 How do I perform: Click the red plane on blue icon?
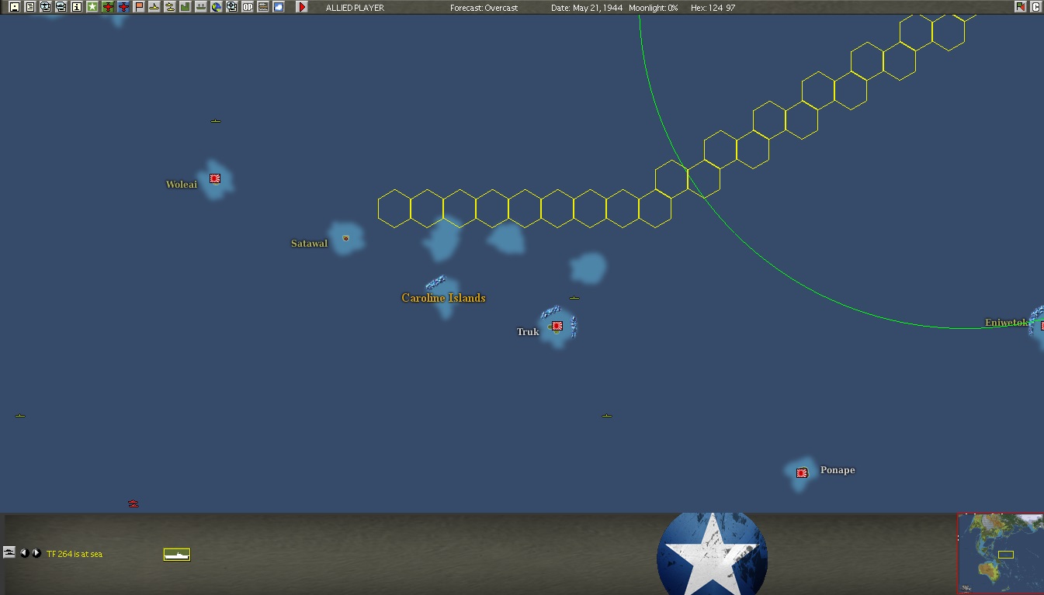coord(123,7)
